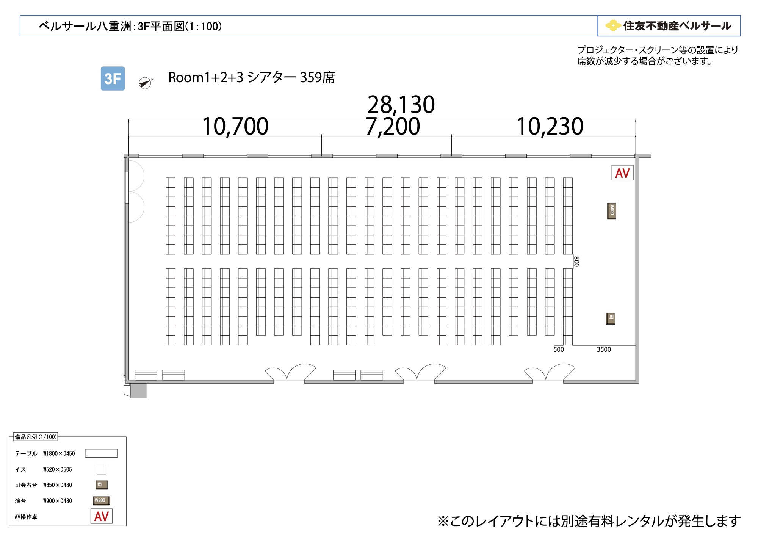Click the dimension label 7,200

[x=393, y=126]
